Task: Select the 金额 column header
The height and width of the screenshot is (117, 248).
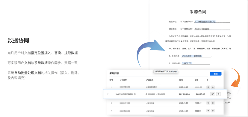Action: click(x=196, y=80)
